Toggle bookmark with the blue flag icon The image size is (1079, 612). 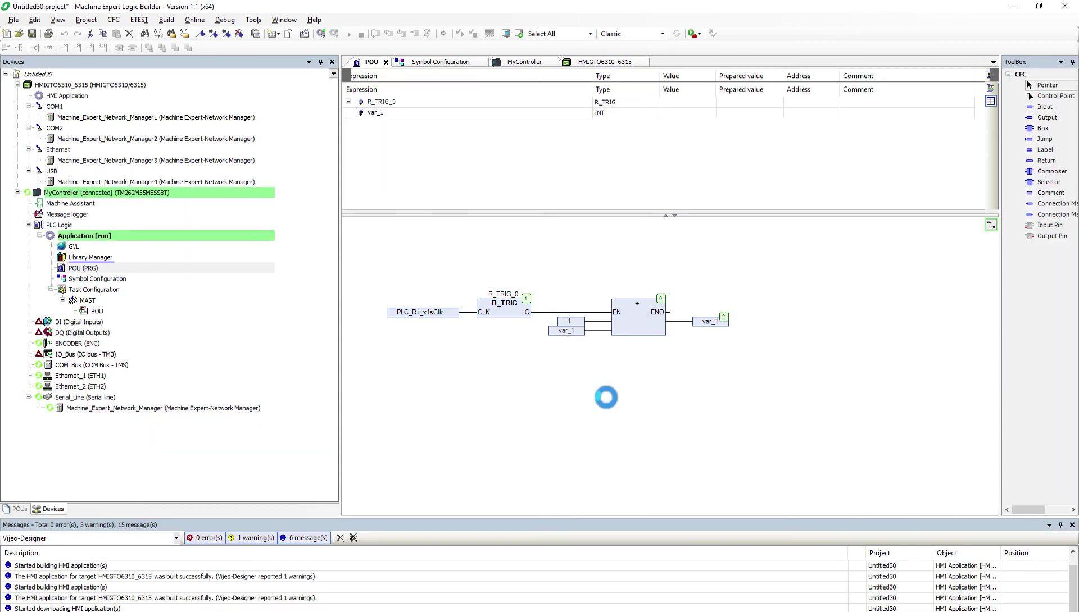(201, 34)
